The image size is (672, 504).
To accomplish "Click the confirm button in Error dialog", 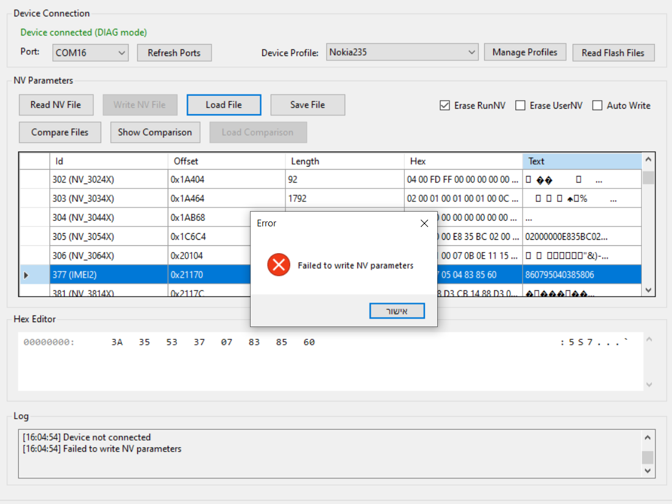I will pyautogui.click(x=397, y=311).
